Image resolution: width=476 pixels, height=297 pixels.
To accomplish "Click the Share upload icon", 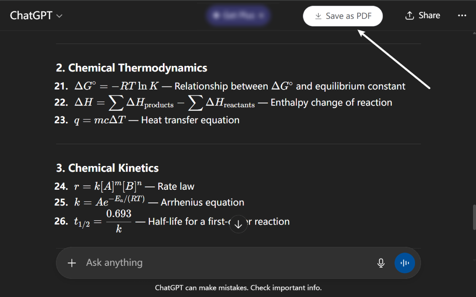I will [x=409, y=16].
